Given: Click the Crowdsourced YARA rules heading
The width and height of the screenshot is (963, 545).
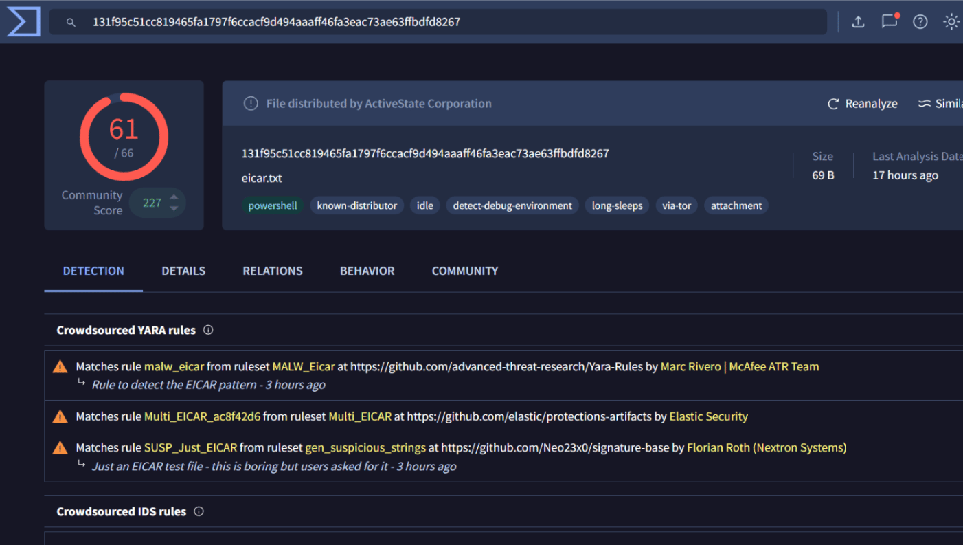Looking at the screenshot, I should point(126,330).
